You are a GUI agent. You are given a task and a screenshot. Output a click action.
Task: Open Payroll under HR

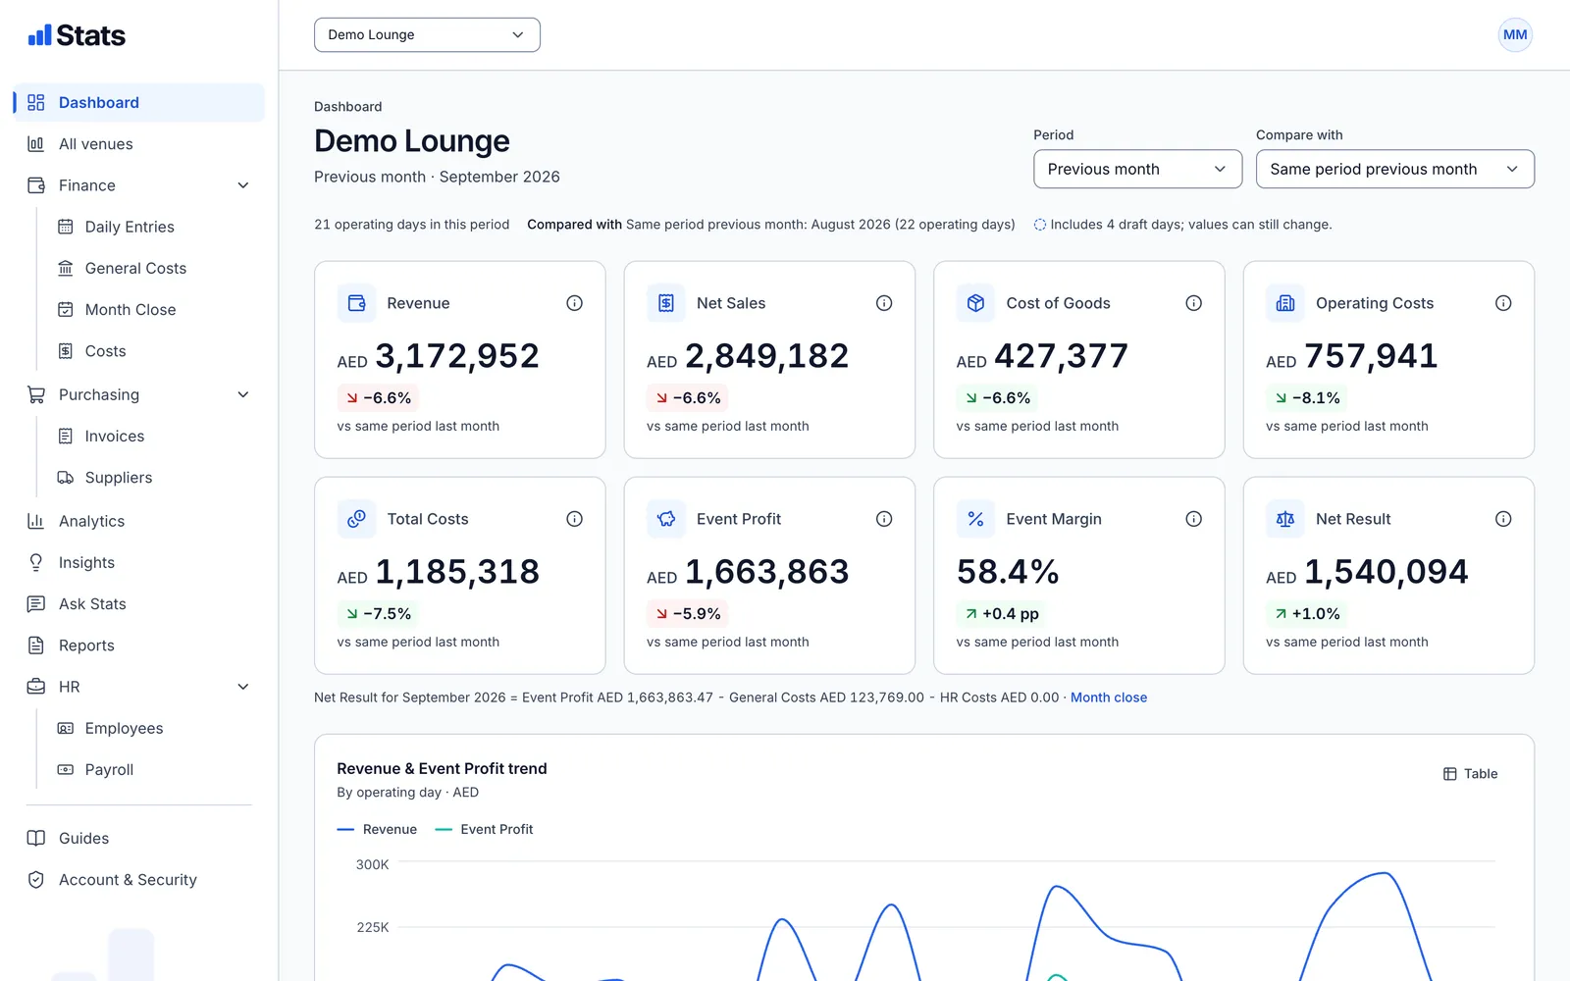154,770
